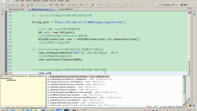Maximize the editor area
Viewport: 197px width, 111px height.
click(x=190, y=8)
